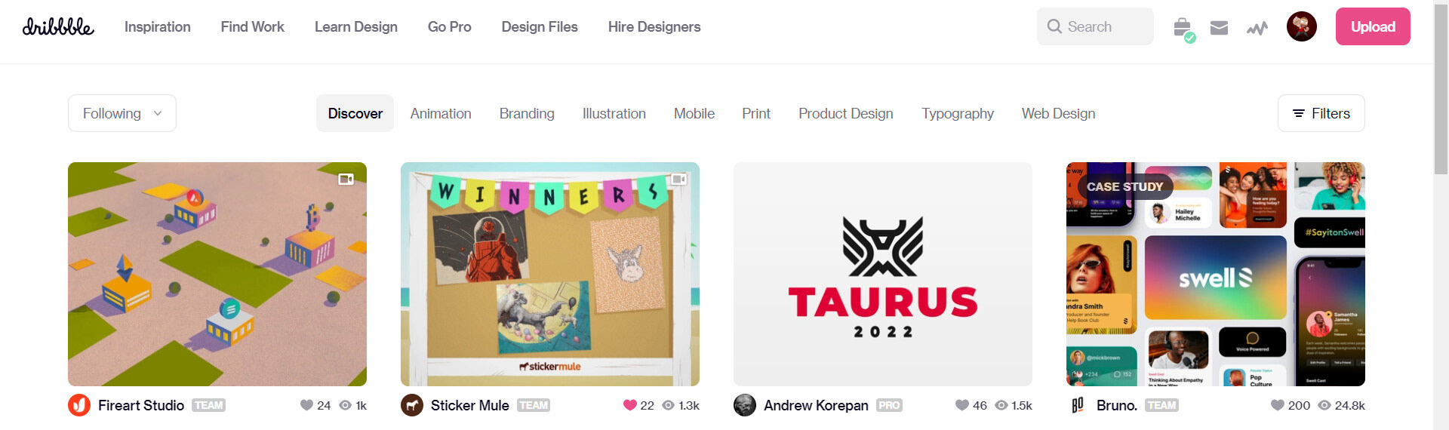Screen dimensions: 1449x430
Task: Click the Sticker Mule avatar icon
Action: [412, 405]
